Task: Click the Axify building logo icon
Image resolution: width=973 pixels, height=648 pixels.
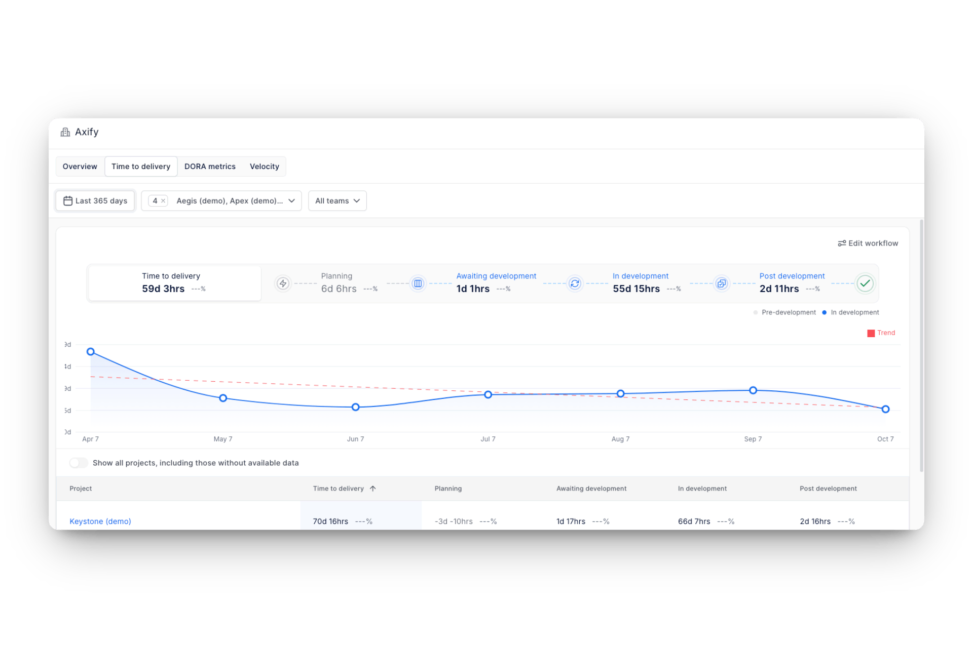Action: pyautogui.click(x=65, y=132)
